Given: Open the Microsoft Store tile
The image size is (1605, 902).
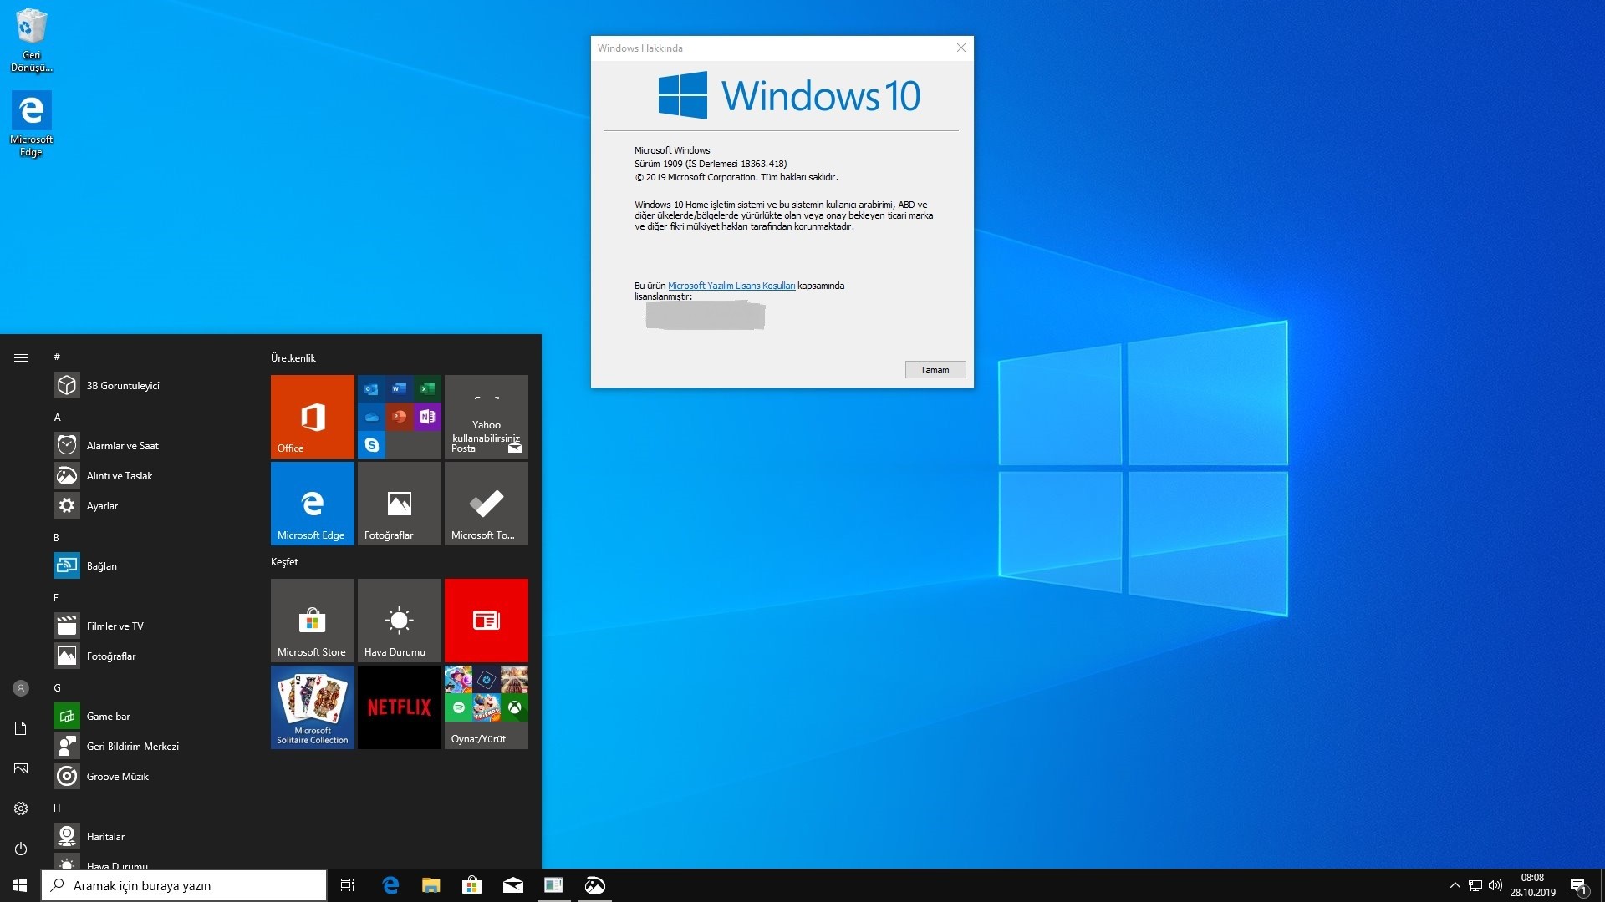Looking at the screenshot, I should 313,621.
